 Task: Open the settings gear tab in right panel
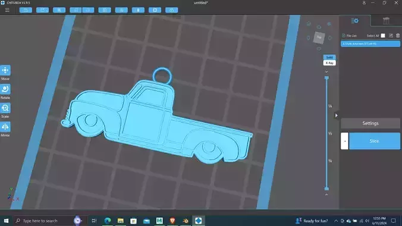[x=355, y=21]
